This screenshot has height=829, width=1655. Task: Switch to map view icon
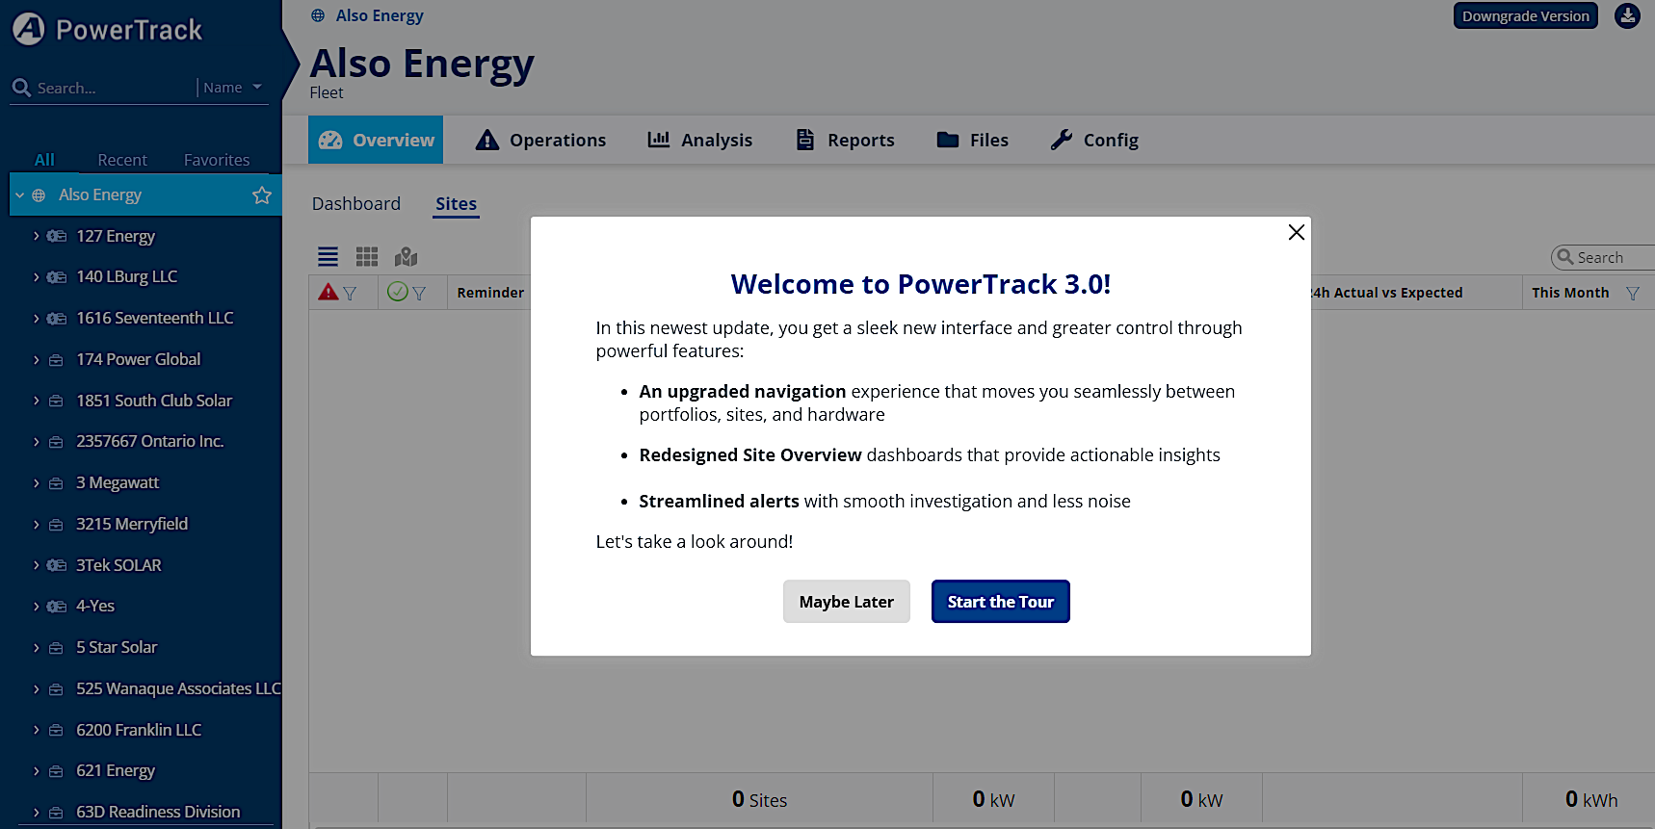tap(407, 257)
